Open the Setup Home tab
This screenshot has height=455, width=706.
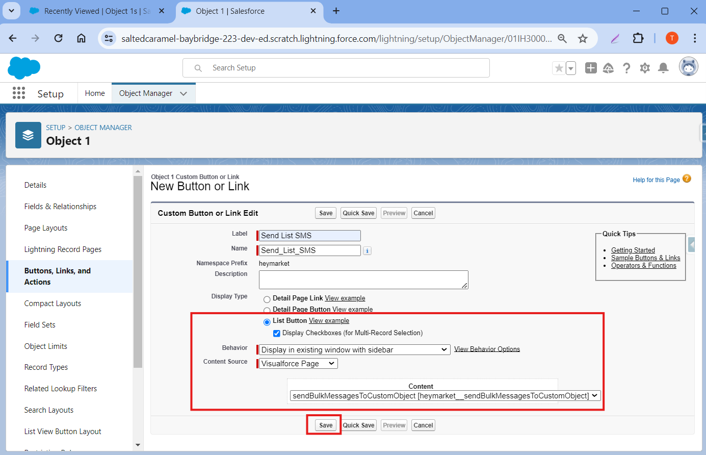tap(95, 93)
